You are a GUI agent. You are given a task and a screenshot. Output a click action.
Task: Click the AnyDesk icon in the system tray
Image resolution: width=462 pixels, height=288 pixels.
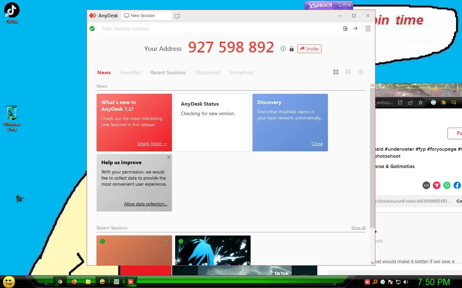tap(367, 282)
